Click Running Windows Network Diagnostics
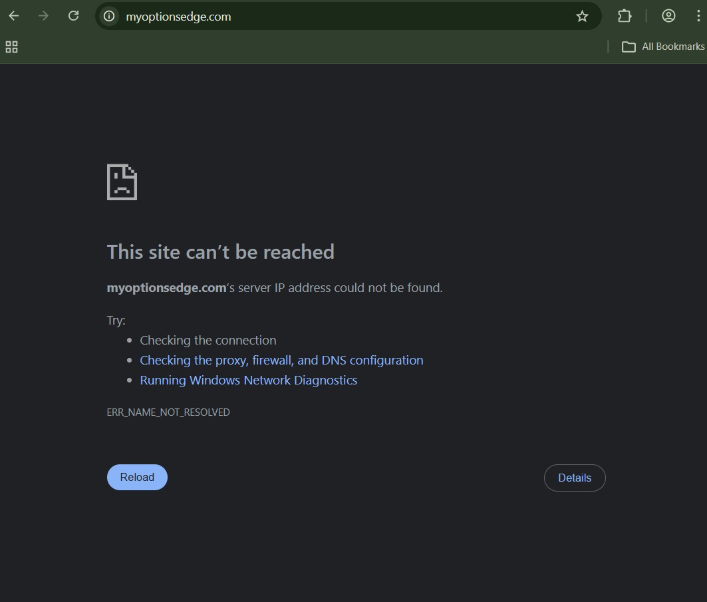This screenshot has height=602, width=707. [x=248, y=380]
